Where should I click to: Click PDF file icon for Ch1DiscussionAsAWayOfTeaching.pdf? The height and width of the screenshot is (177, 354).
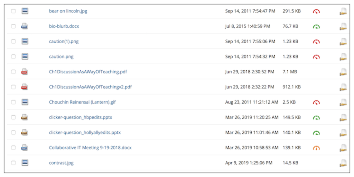25,72
